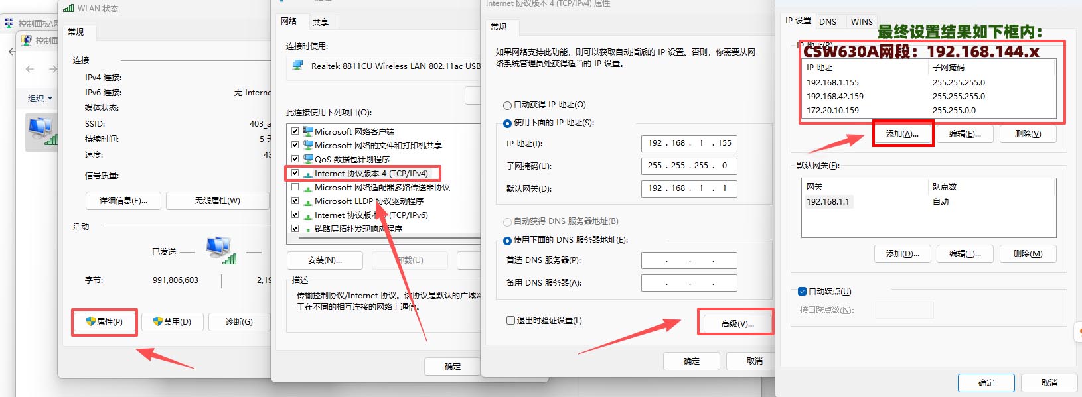Viewport: 1082px width, 397px height.
Task: Click 高级(V)... button
Action: 737,323
